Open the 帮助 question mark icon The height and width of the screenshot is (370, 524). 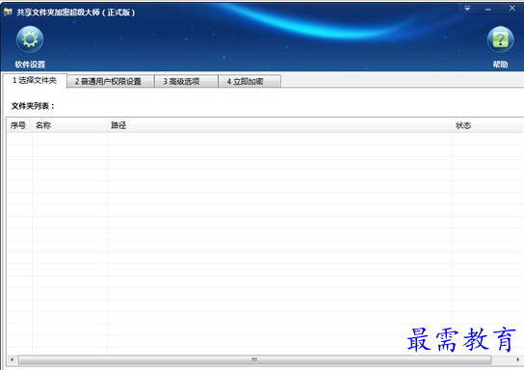point(500,40)
